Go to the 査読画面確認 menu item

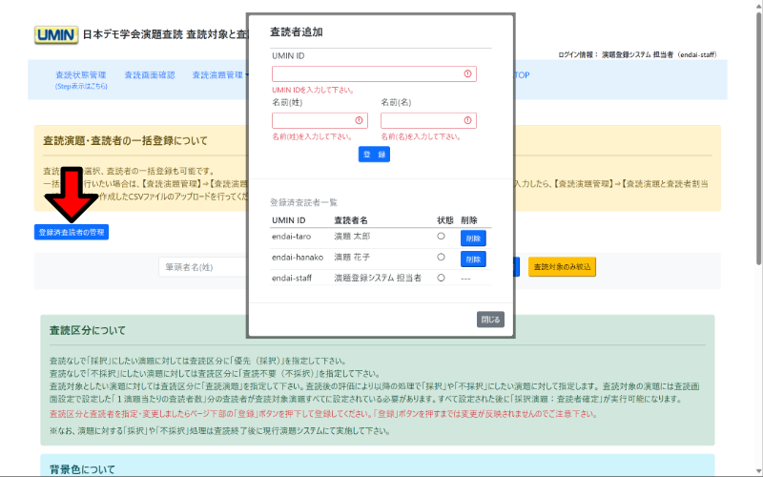[150, 74]
